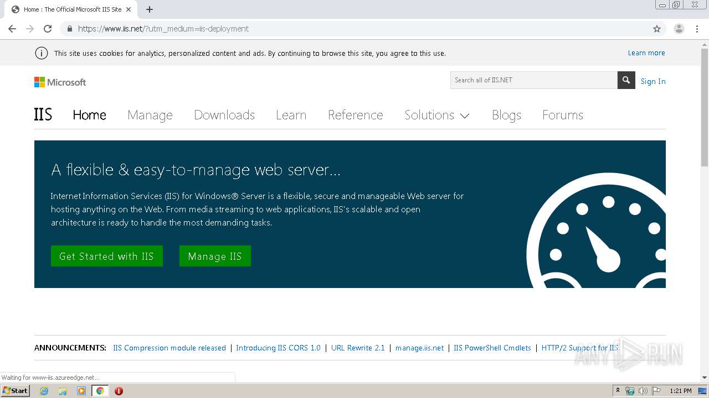
Task: Reload the page with the refresh icon
Action: 48,29
